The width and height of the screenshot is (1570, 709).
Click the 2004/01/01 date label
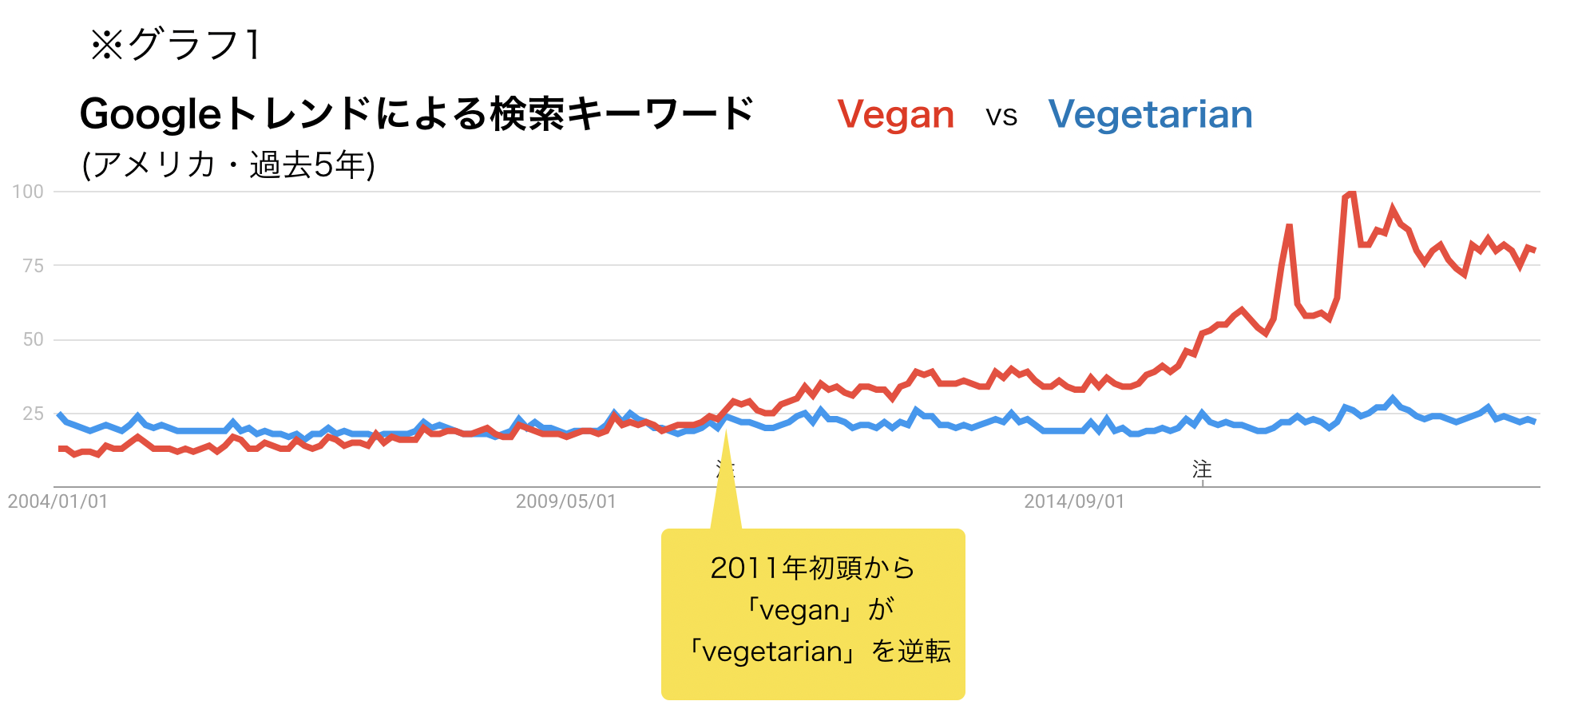coord(57,501)
